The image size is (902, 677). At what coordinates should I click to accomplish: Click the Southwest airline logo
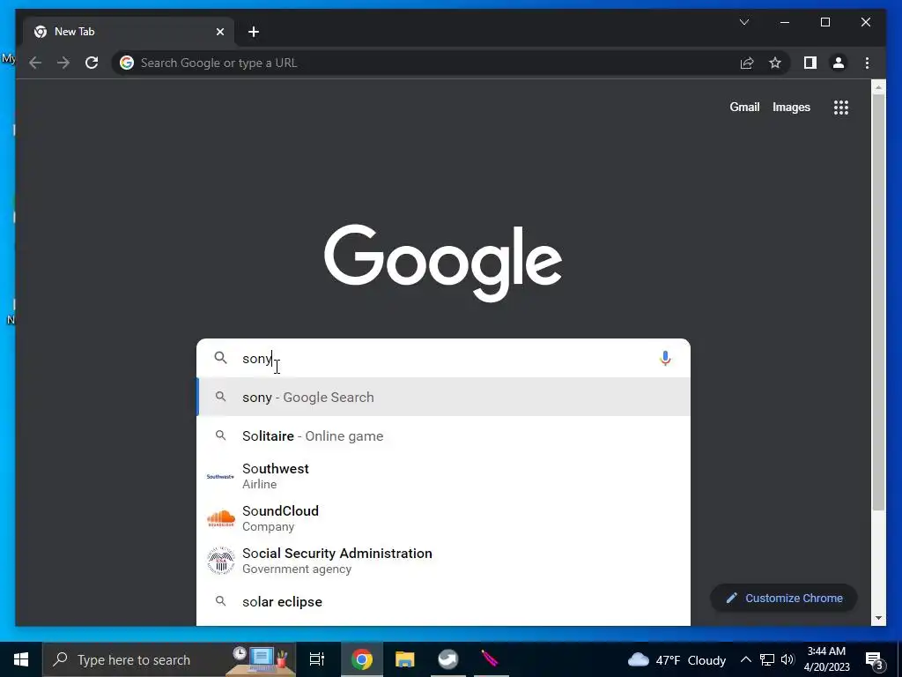(220, 477)
